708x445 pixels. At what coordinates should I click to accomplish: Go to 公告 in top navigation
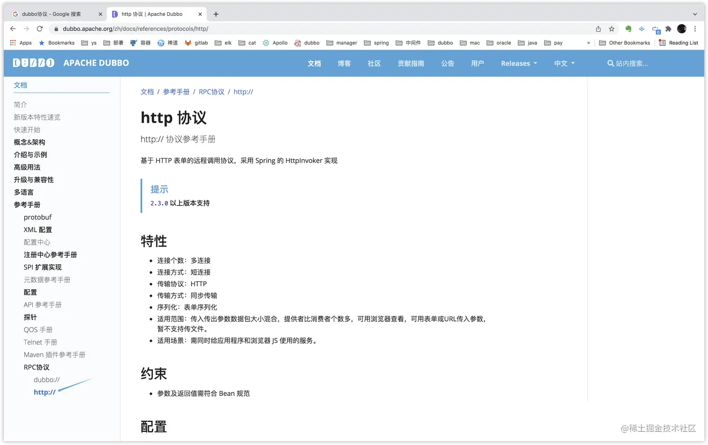point(448,63)
